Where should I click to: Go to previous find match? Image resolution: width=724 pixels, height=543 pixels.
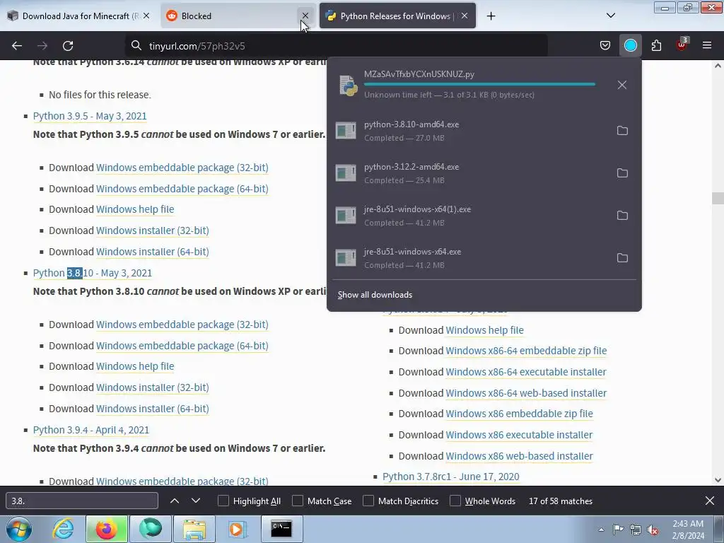[x=175, y=501]
